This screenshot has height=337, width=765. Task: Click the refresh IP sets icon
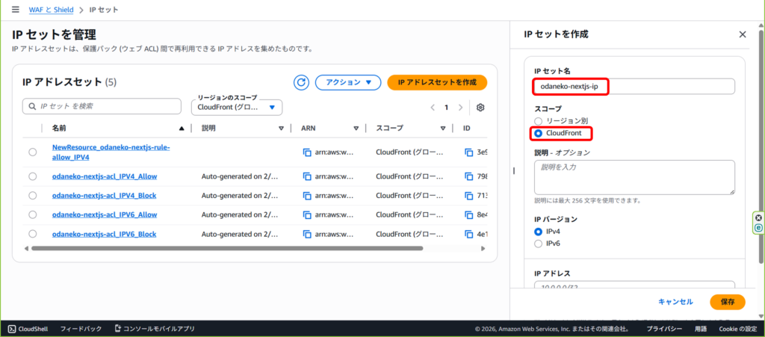coord(301,82)
